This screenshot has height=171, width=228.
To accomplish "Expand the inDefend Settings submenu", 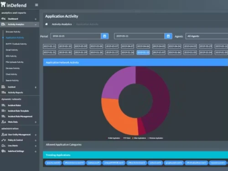I will pyautogui.click(x=36, y=151).
